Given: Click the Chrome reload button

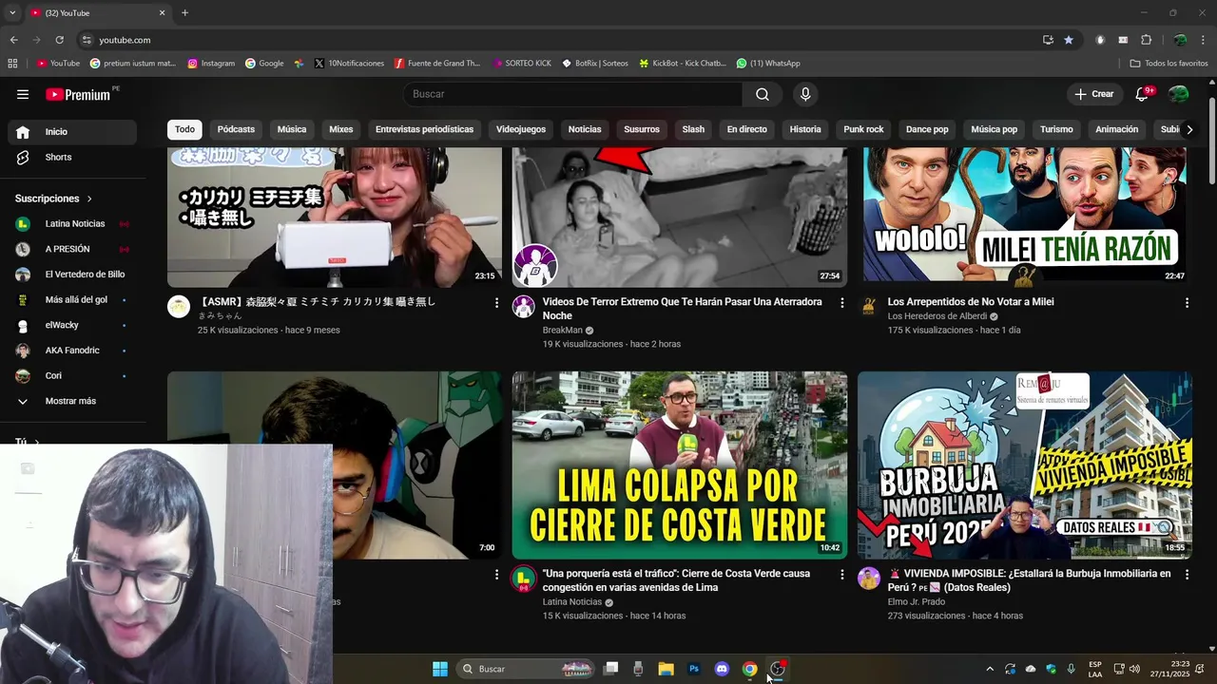Looking at the screenshot, I should pos(59,40).
